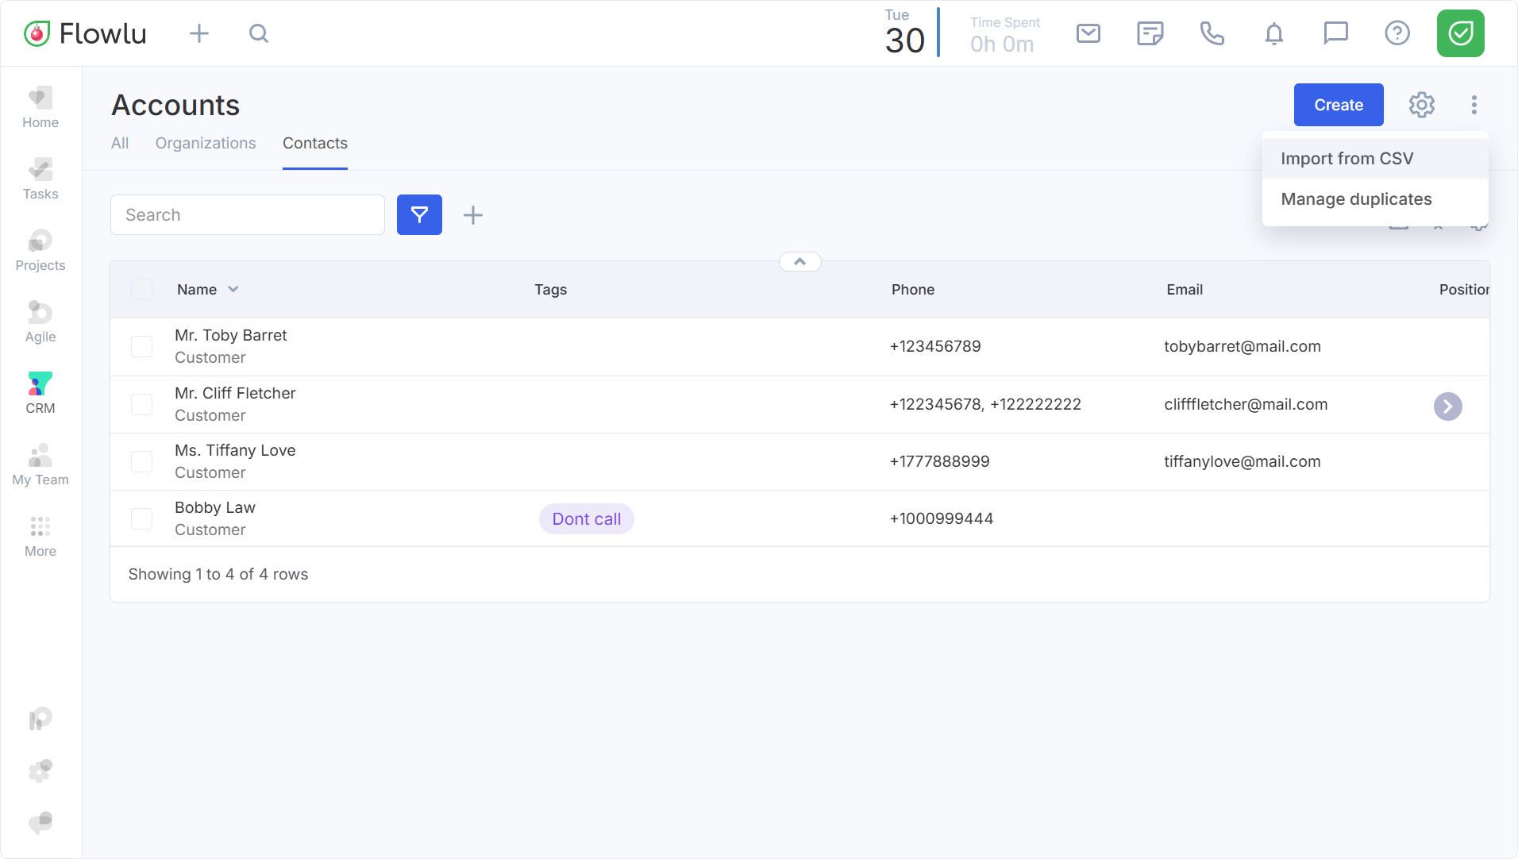This screenshot has height=859, width=1518.
Task: Expand Cliff Fletcher row arrow
Action: pyautogui.click(x=1447, y=406)
